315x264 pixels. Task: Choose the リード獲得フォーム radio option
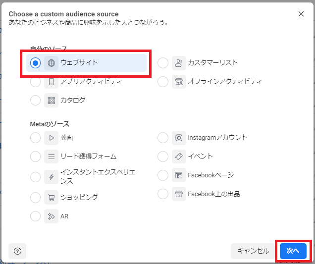35,157
